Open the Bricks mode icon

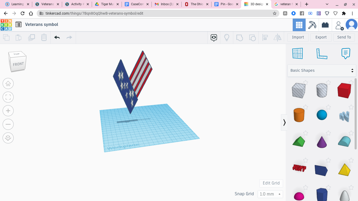[325, 25]
